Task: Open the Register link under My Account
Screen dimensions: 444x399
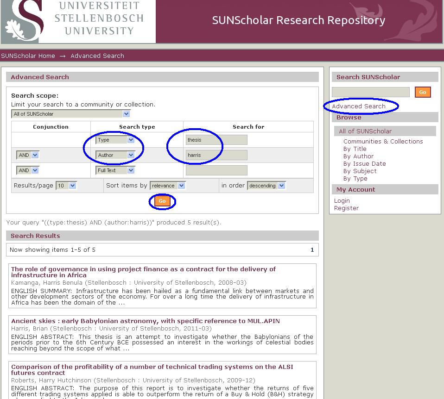Action: point(346,208)
